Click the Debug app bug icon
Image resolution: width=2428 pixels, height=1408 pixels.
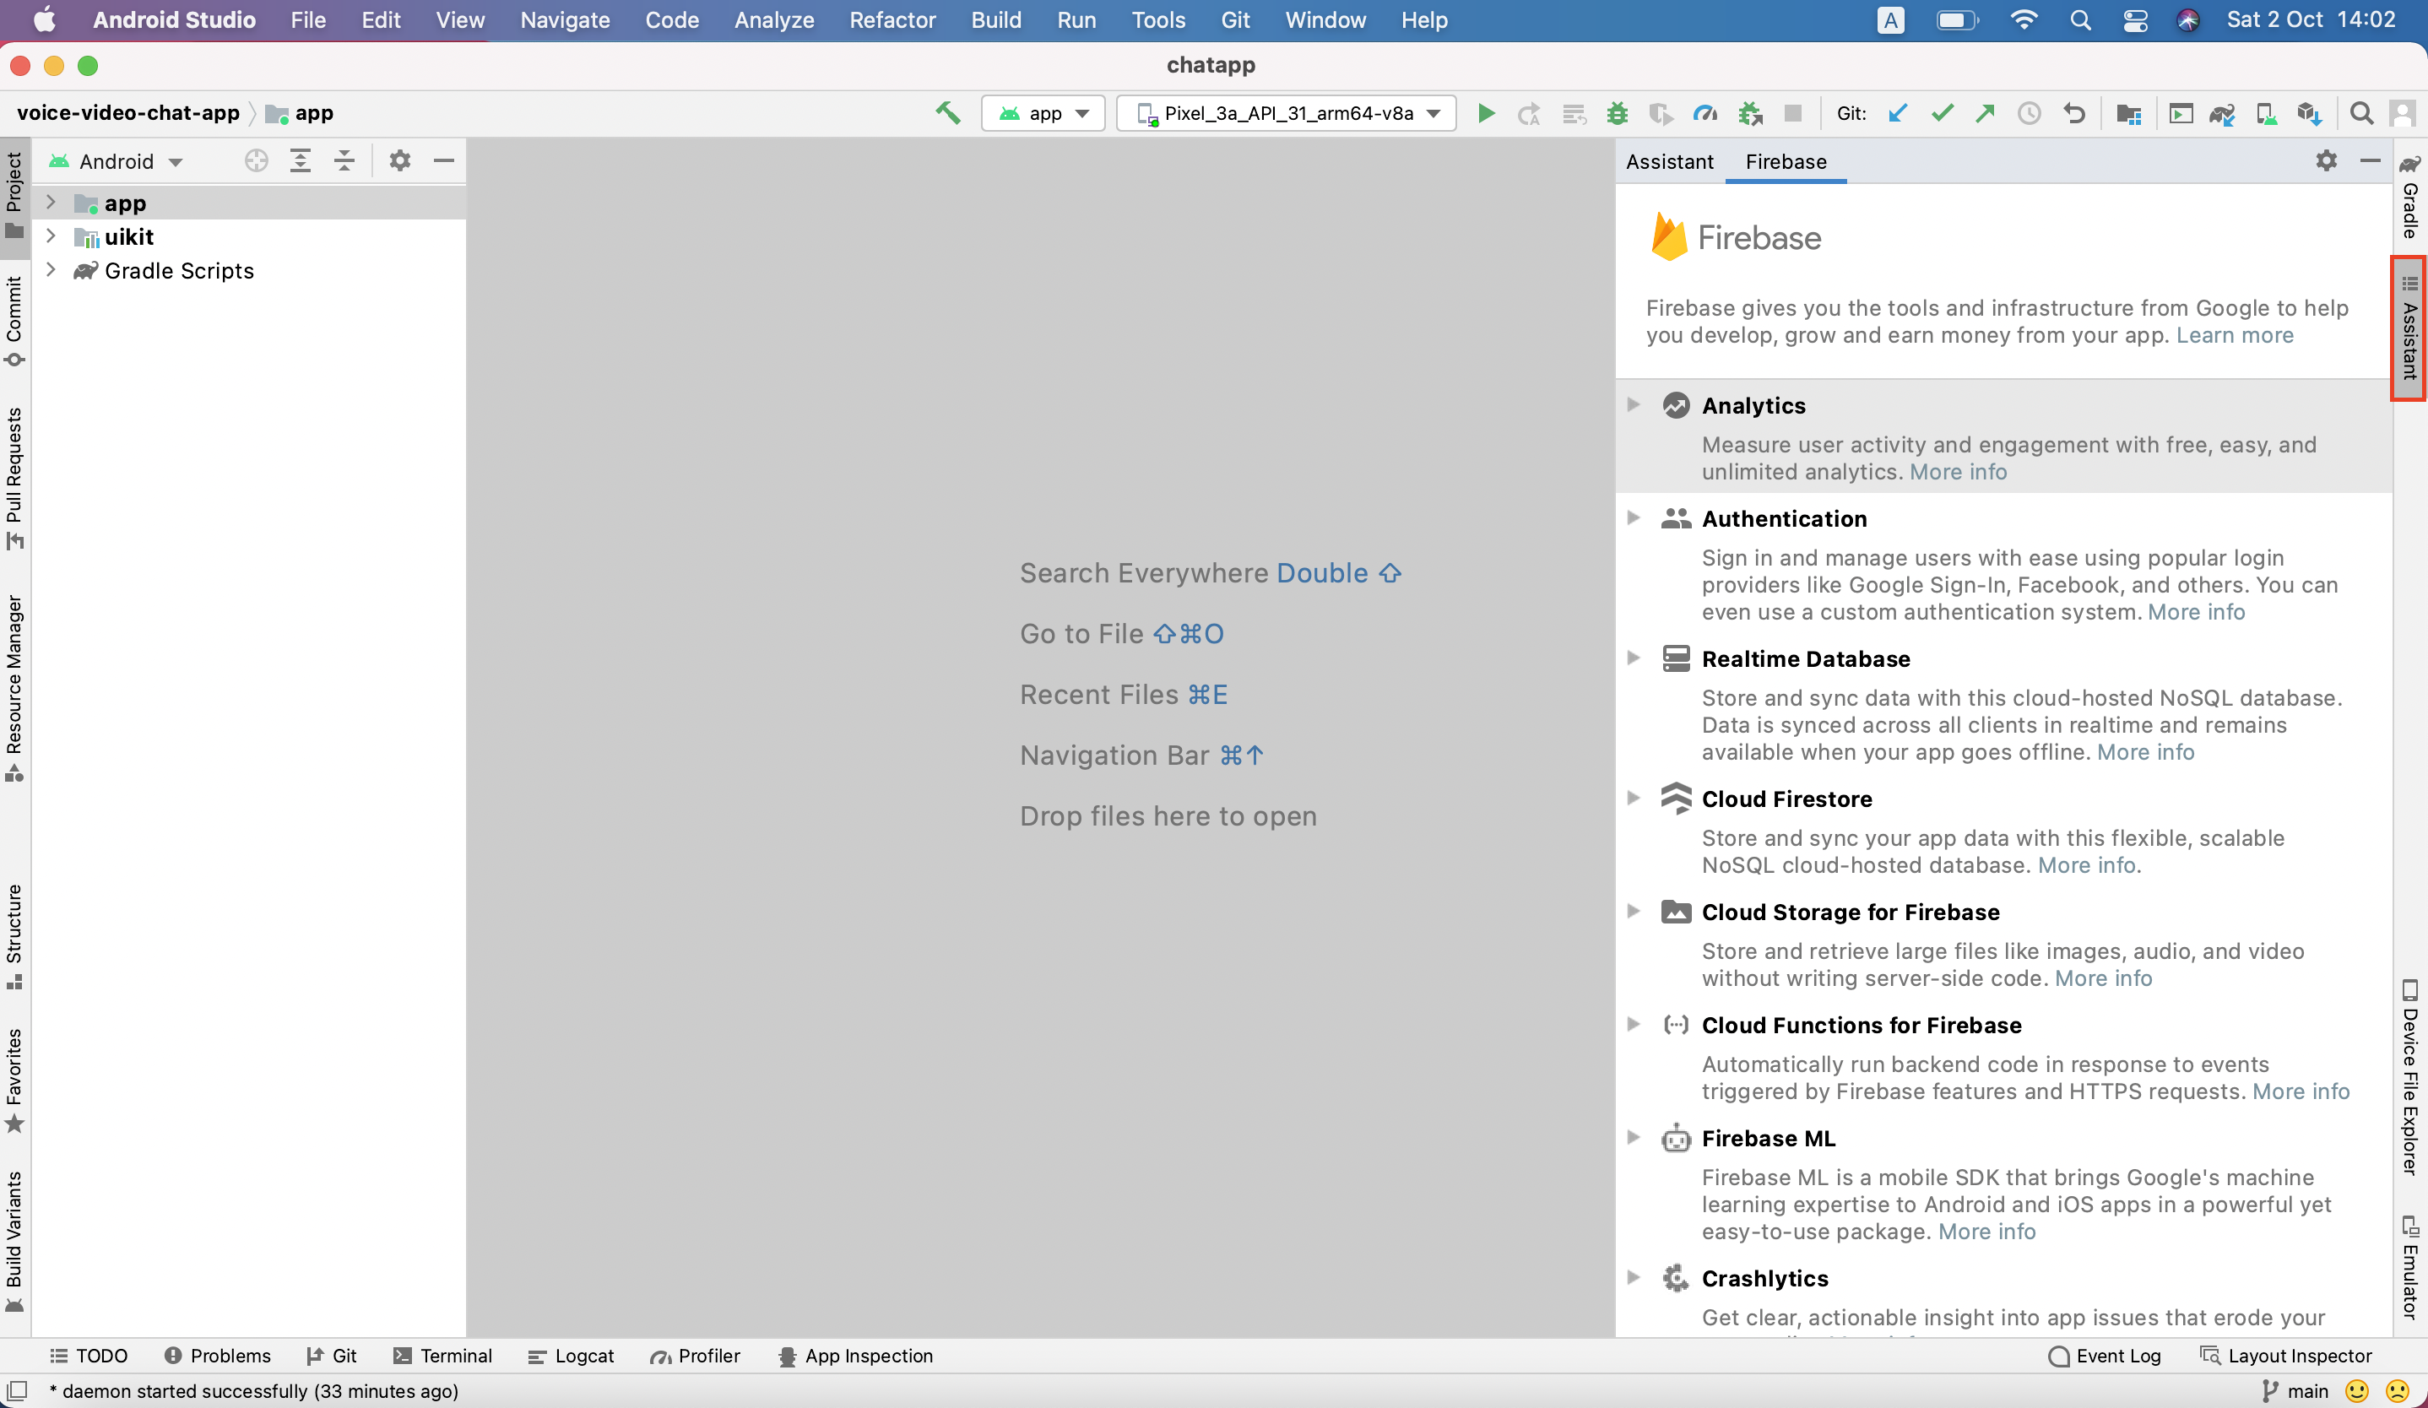(x=1617, y=114)
